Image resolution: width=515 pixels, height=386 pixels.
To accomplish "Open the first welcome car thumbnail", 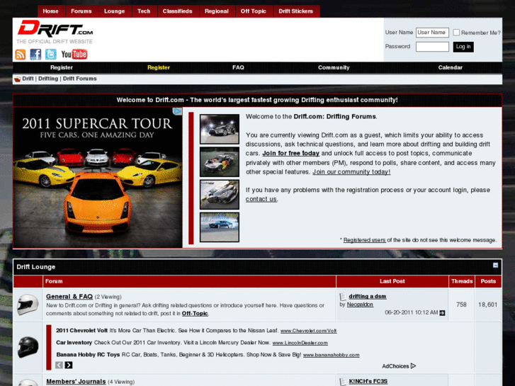I will coord(220,129).
